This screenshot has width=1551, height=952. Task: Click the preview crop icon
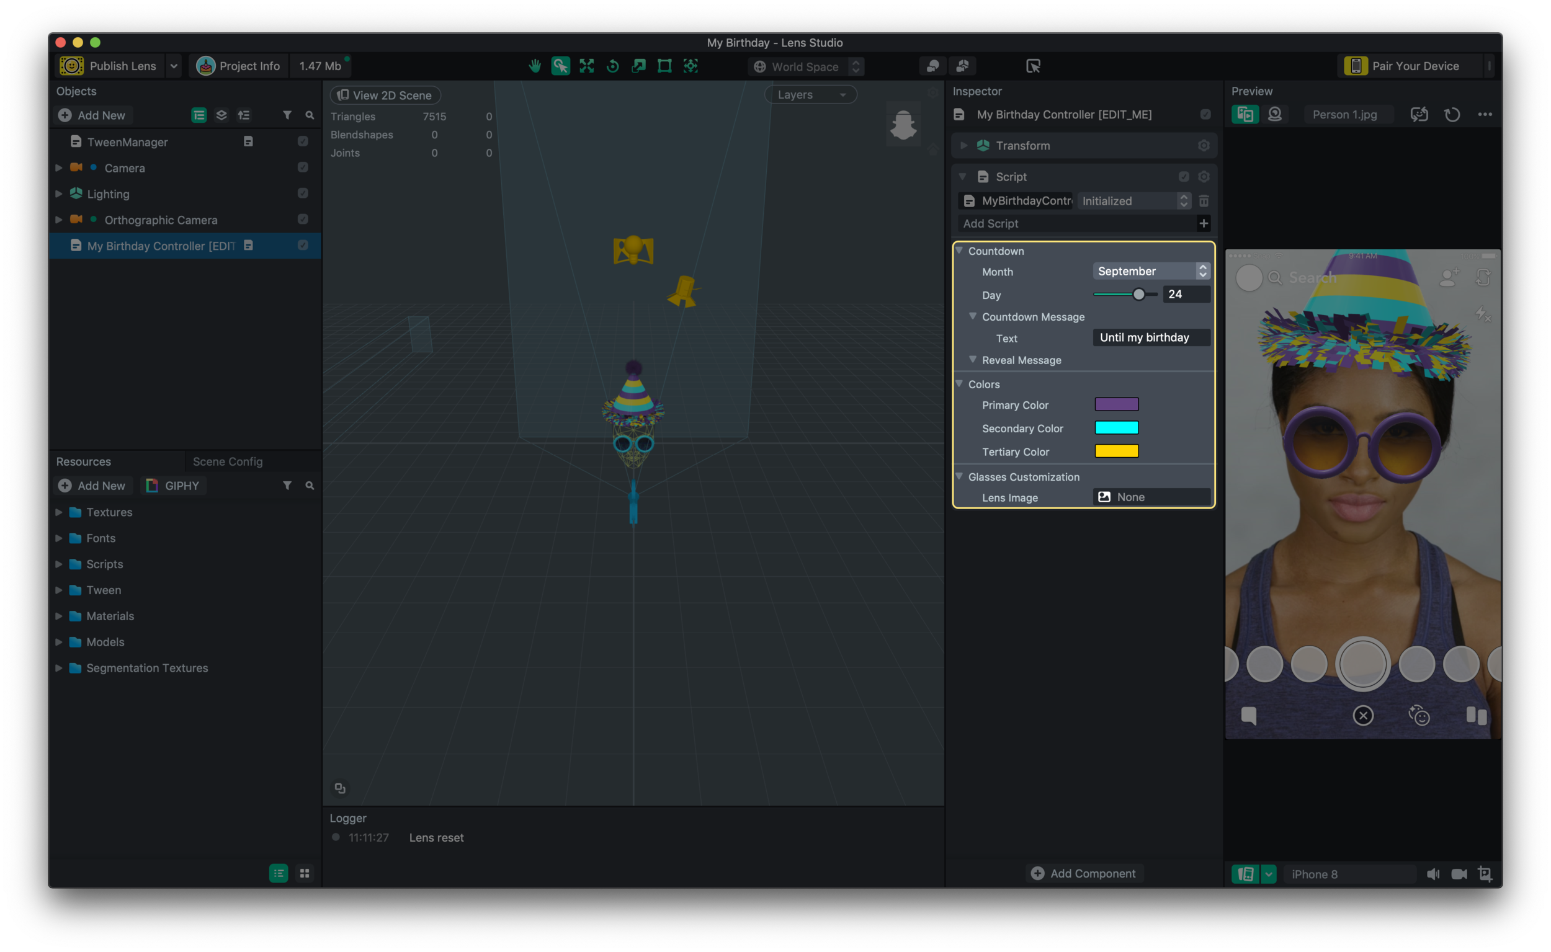tap(1485, 874)
